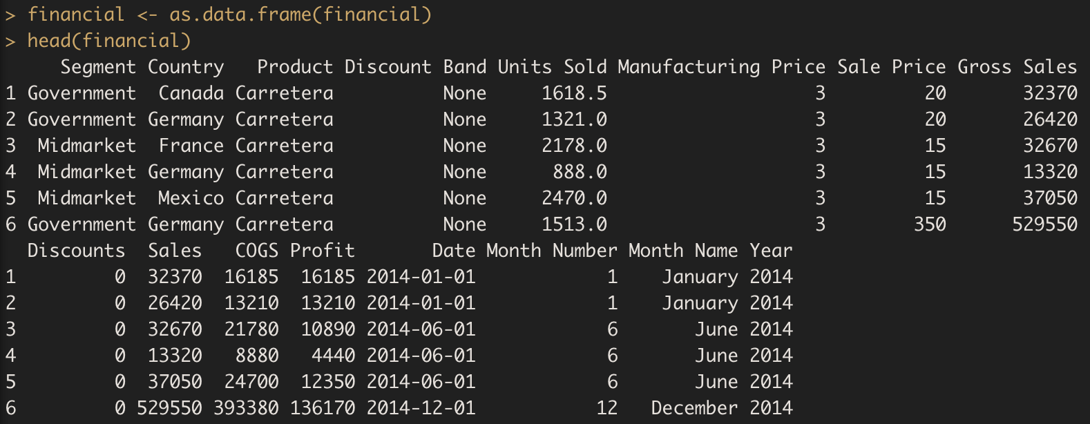Select the Mexico country value
The width and height of the screenshot is (1090, 424).
coord(191,198)
